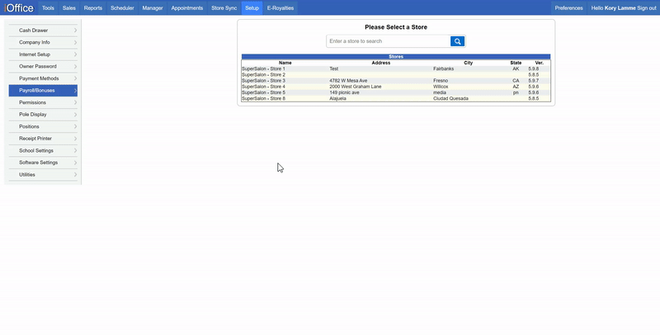This screenshot has height=335, width=660.
Task: Click city Ciudad Quesada cell
Action: point(450,98)
